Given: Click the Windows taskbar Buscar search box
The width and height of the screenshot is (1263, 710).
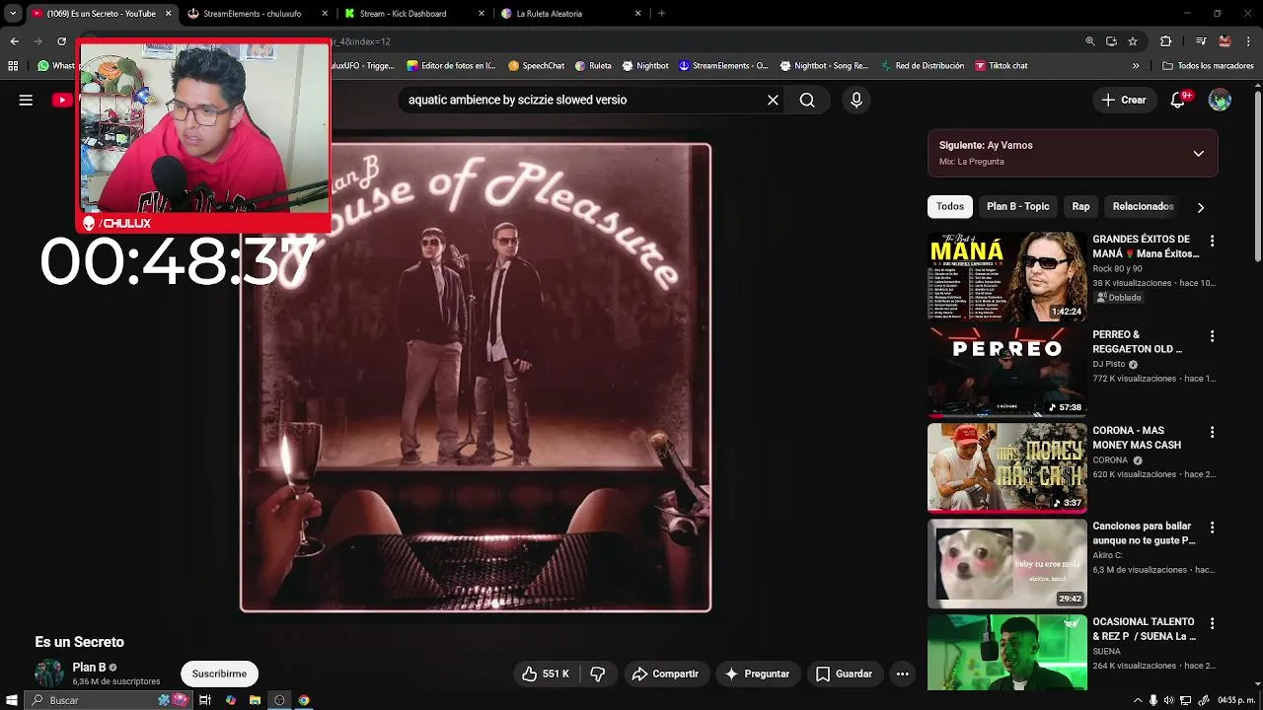Looking at the screenshot, I should [109, 700].
